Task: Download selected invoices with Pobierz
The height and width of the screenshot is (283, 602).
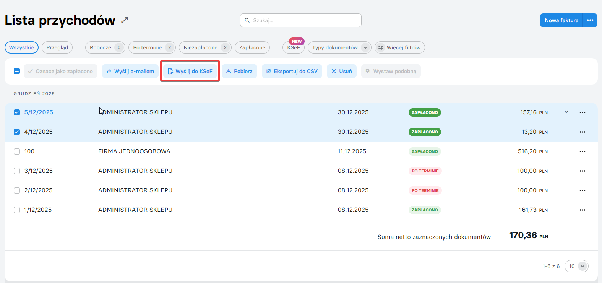Action: point(239,71)
